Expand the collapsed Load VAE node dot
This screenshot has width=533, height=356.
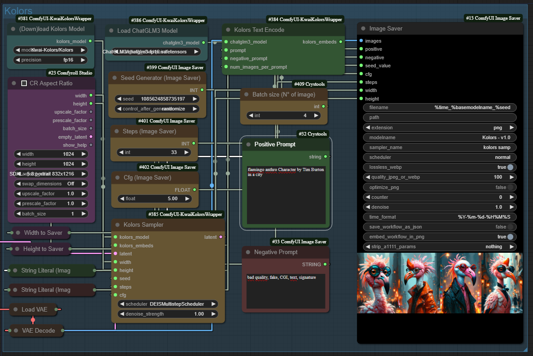click(x=16, y=309)
